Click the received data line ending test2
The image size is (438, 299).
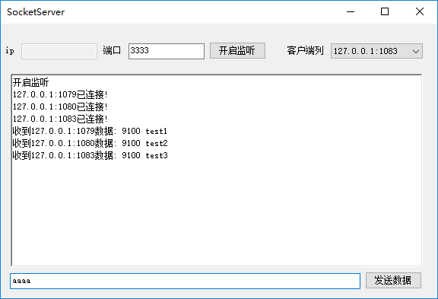coord(90,143)
